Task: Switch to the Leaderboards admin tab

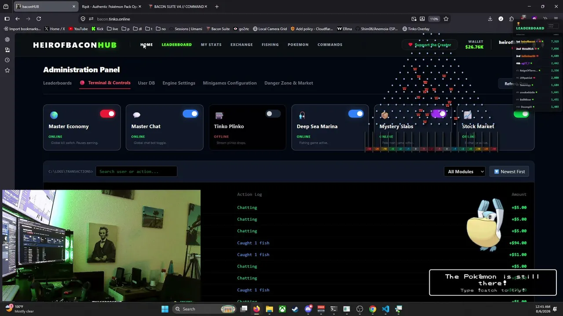Action: click(x=57, y=83)
